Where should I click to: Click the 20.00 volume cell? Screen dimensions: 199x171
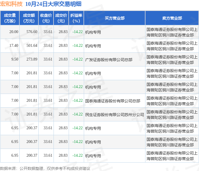click(14, 32)
